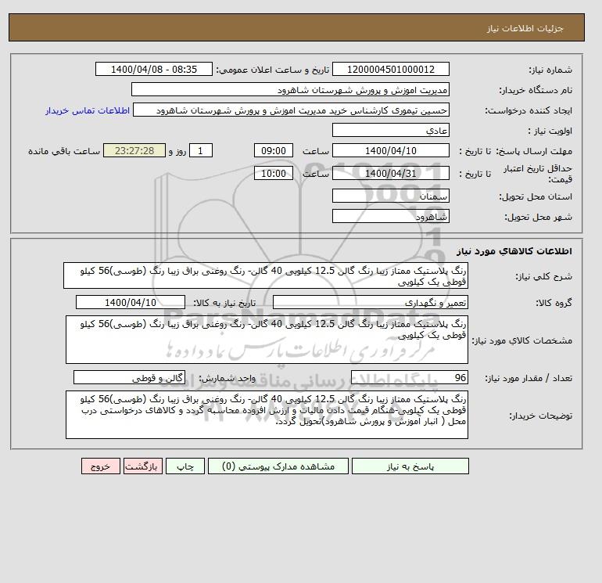Screen dimensions: 602x583
Task: Open مشاهده مدارک پیوستی (0) button
Action: pyautogui.click(x=278, y=466)
